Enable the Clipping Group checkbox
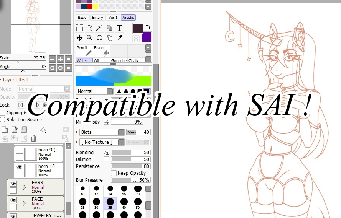This screenshot has height=218, width=341. [x=3, y=112]
